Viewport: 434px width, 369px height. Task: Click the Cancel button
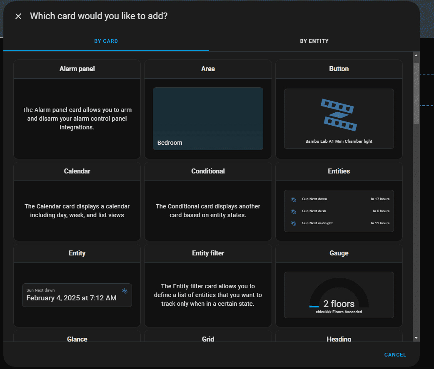[x=395, y=355]
